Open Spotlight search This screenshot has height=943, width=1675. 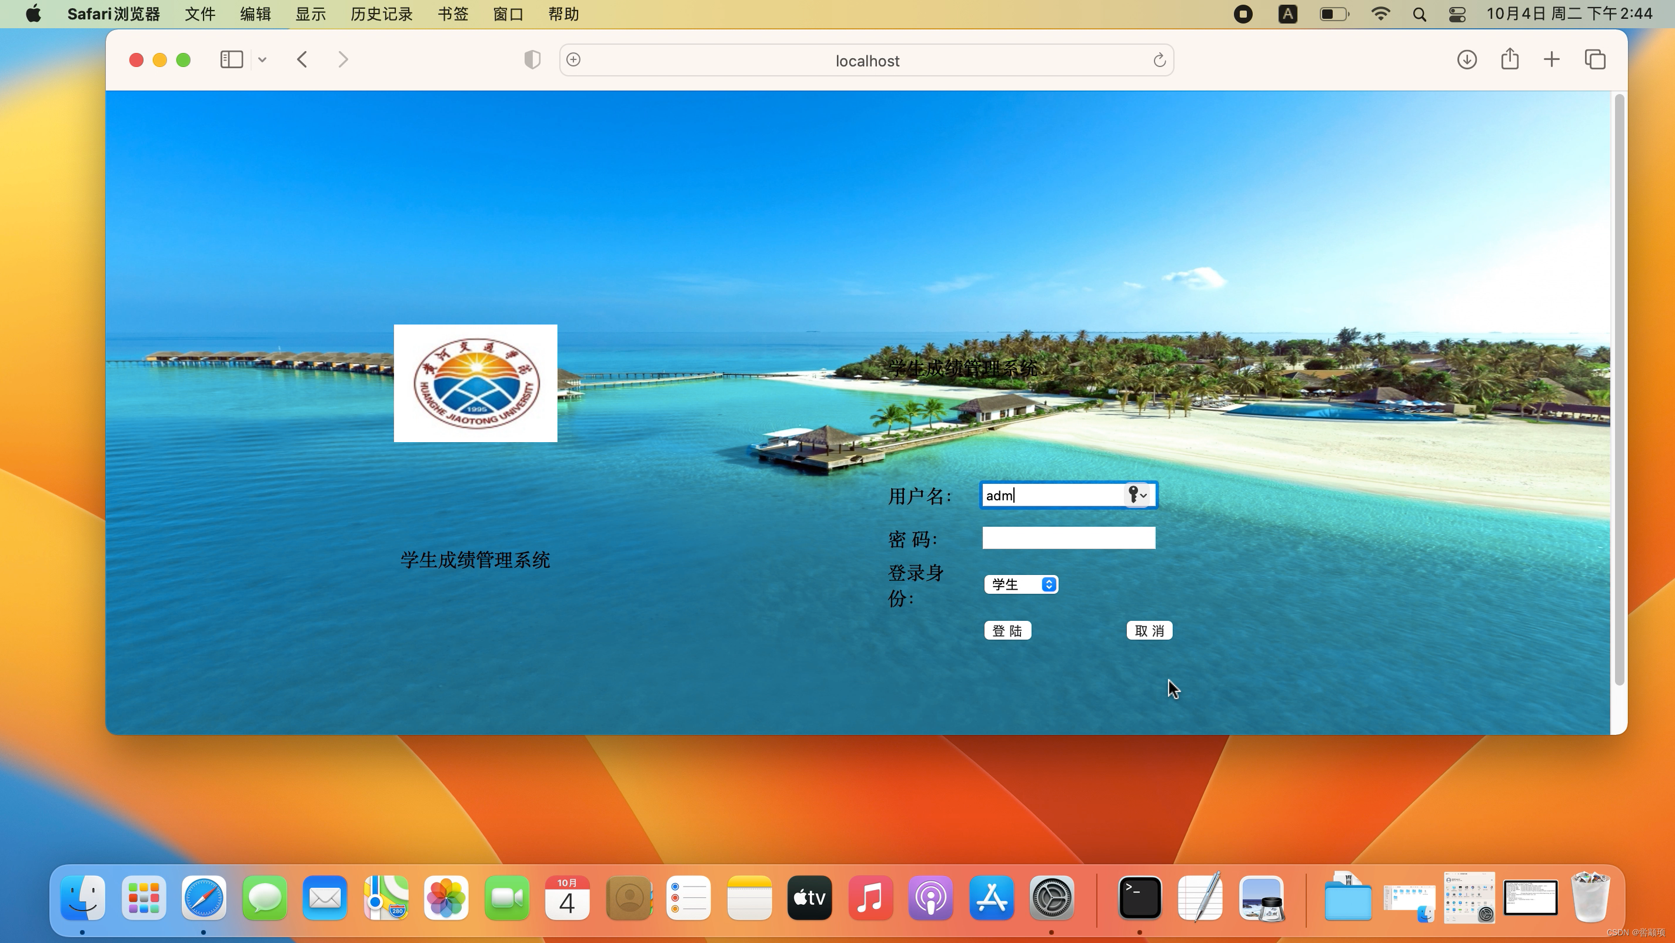[x=1420, y=14]
